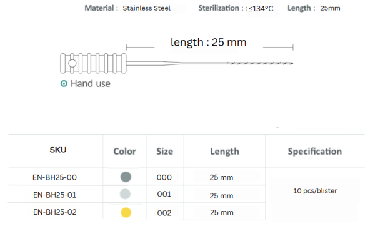Click the Specification column header
The height and width of the screenshot is (226, 375).
315,152
